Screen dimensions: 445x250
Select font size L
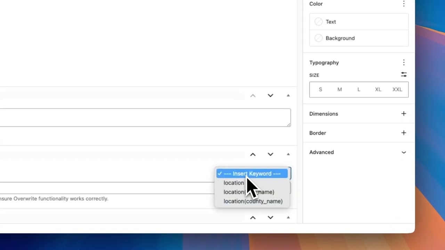pyautogui.click(x=359, y=90)
